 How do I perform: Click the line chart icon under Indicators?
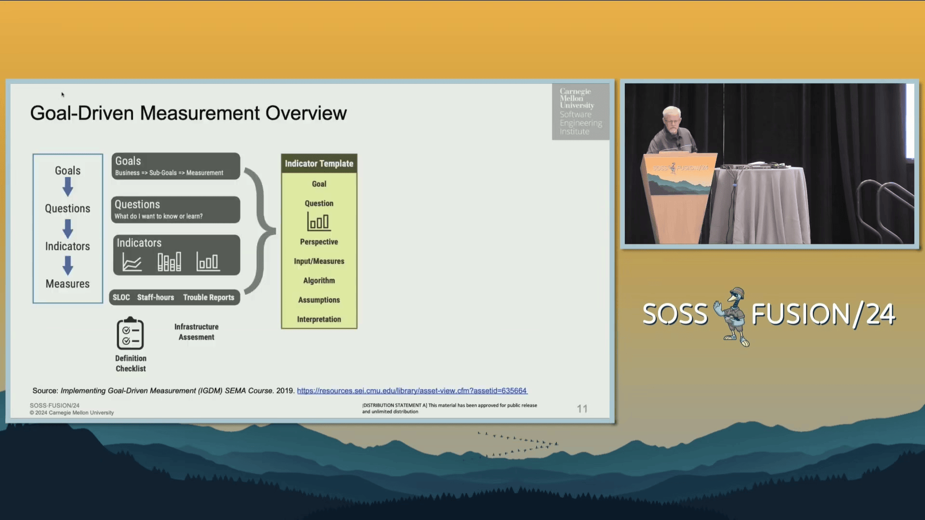132,262
